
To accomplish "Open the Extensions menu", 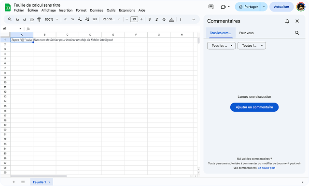I will [x=127, y=11].
